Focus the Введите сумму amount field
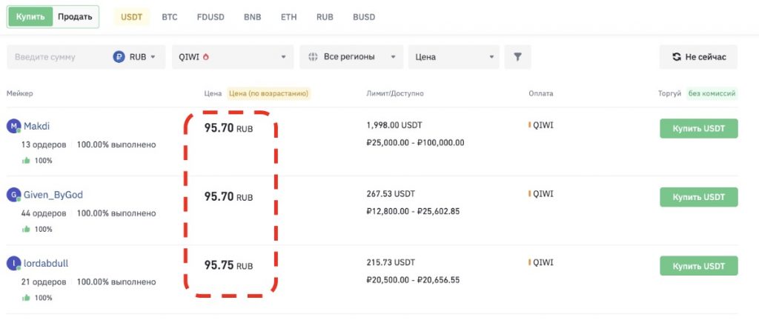This screenshot has width=759, height=320. point(58,57)
